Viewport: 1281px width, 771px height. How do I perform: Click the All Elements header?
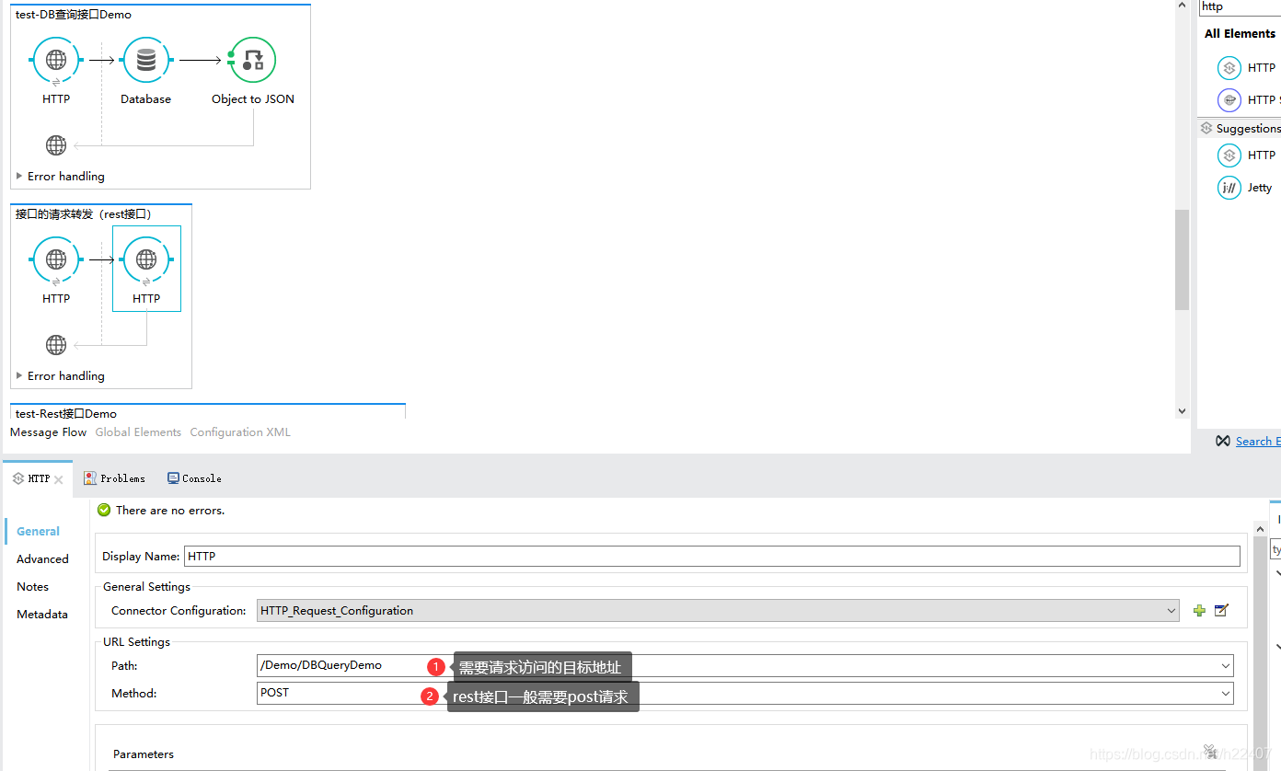pyautogui.click(x=1241, y=34)
